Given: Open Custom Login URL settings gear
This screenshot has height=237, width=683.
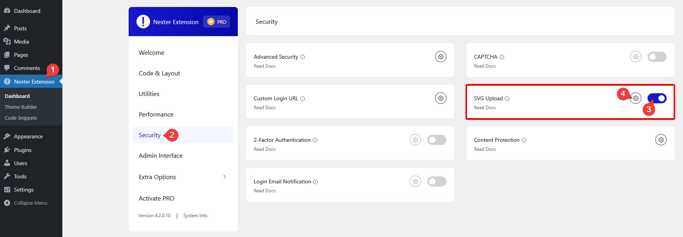Looking at the screenshot, I should point(441,98).
